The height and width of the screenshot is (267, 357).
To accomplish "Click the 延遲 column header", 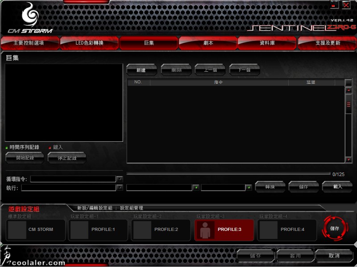I will (311, 82).
